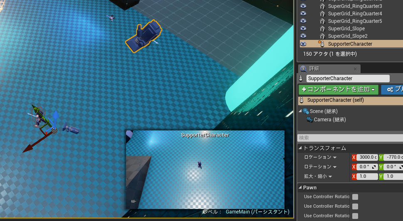403x221 pixels.
Task: Open the 拡大・縮小 scale type dropdown
Action: [318, 176]
